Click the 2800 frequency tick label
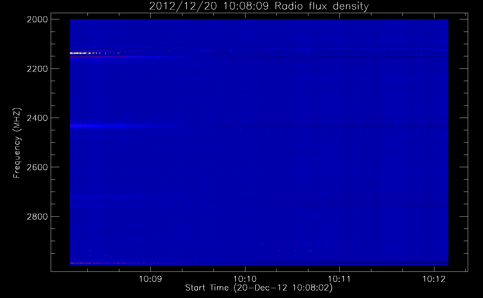 pos(37,217)
